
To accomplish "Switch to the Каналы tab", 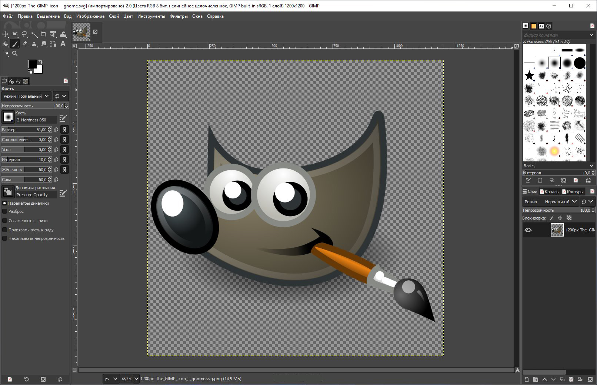I will (x=551, y=192).
